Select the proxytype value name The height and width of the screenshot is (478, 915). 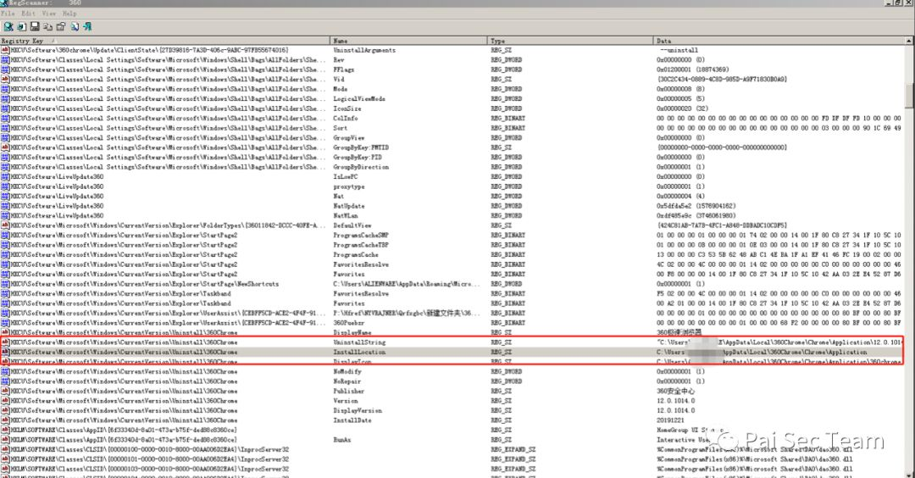[x=349, y=186]
